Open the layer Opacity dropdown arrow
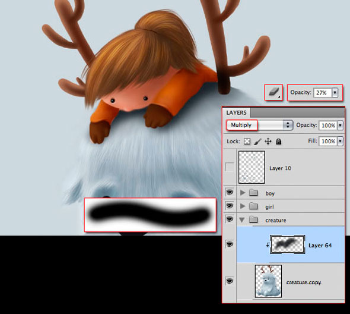This screenshot has height=314, width=350. pyautogui.click(x=340, y=125)
